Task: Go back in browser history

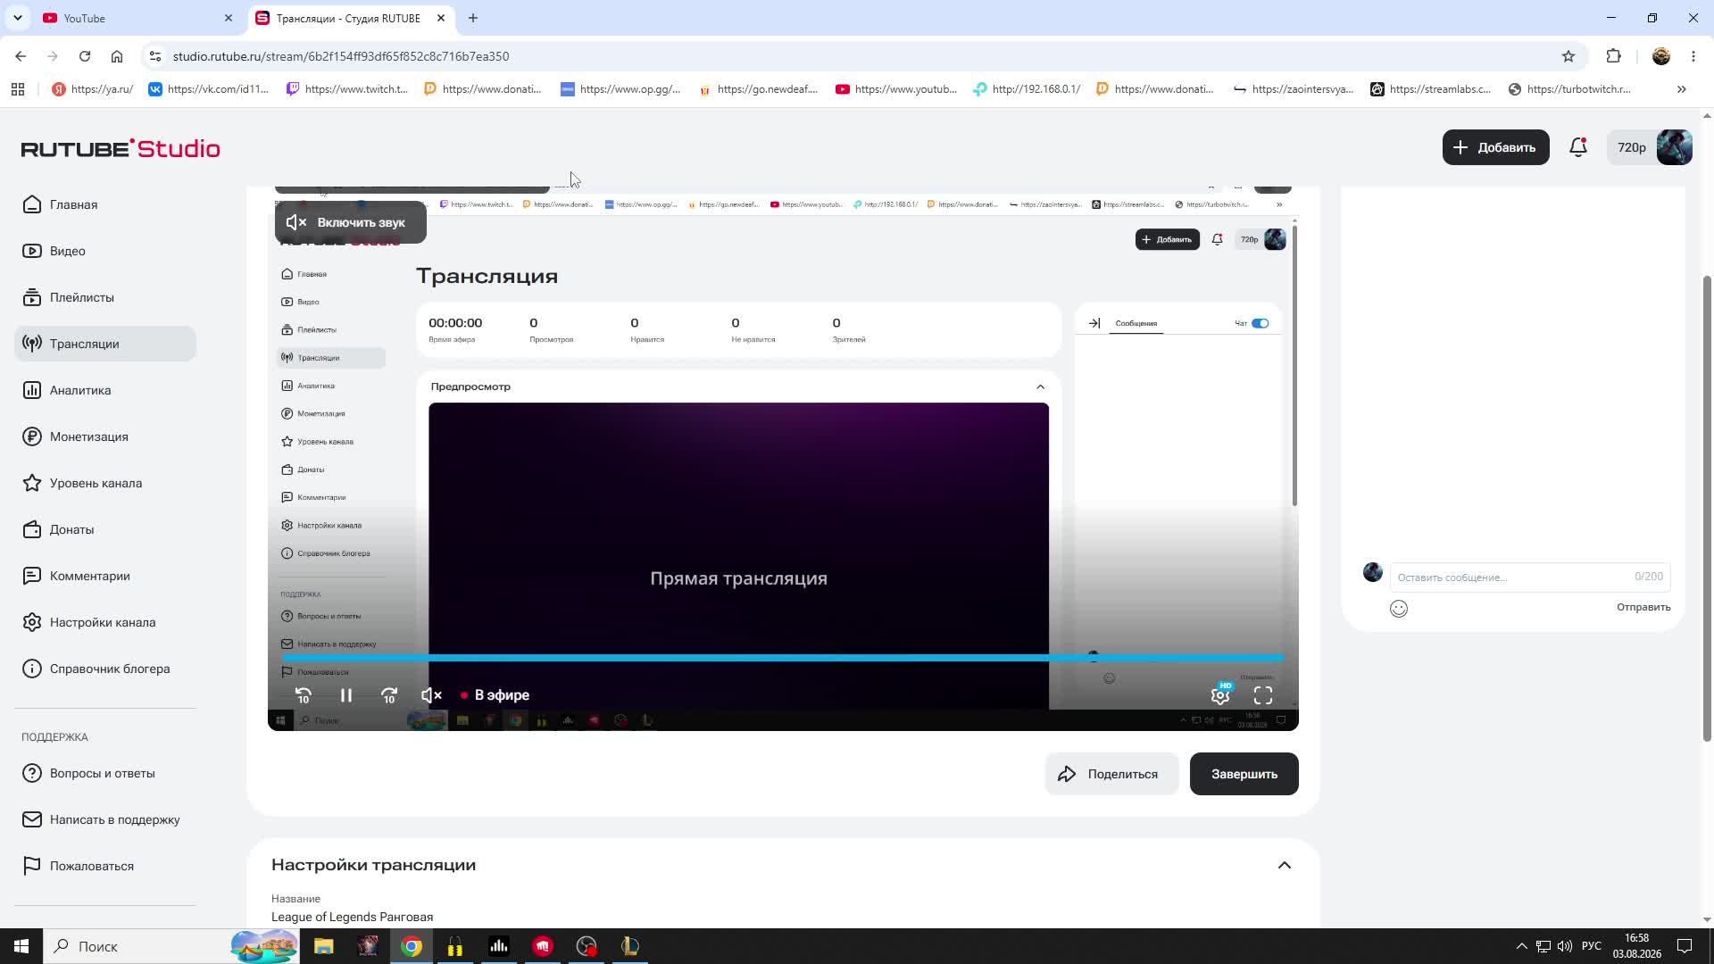Action: point(21,56)
